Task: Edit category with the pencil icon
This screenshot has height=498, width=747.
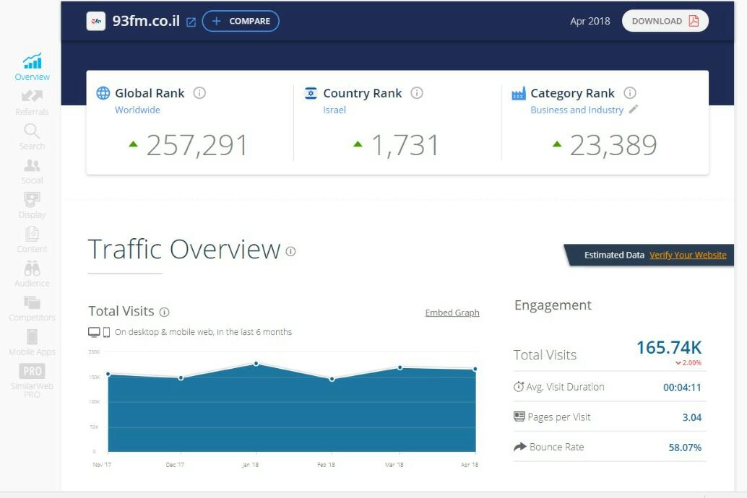Action: (x=634, y=110)
